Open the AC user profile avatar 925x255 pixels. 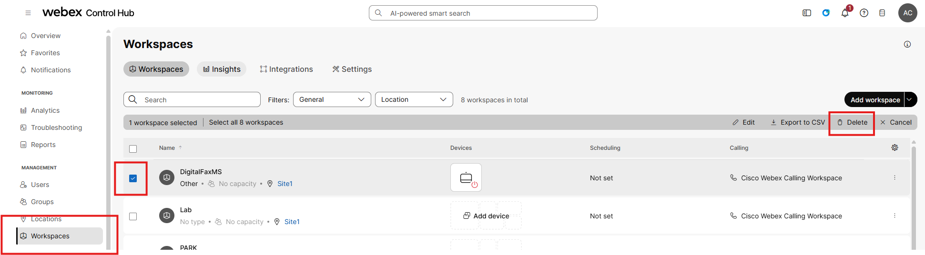click(908, 13)
